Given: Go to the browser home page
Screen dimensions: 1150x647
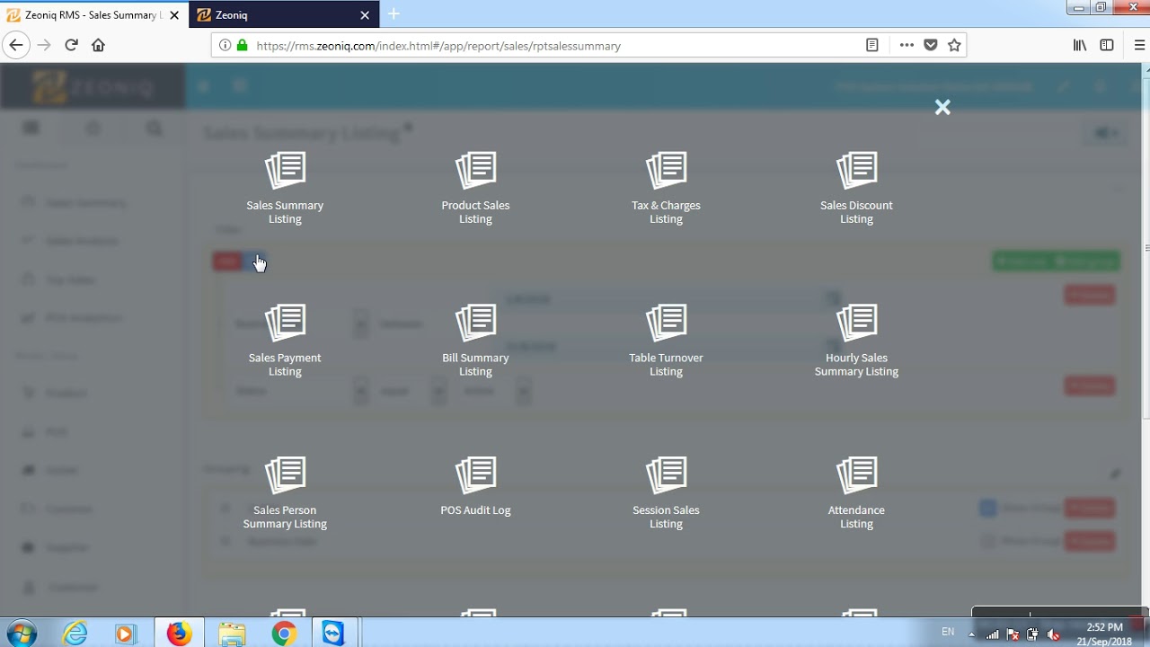Looking at the screenshot, I should tap(98, 45).
